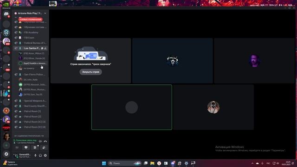Image resolution: width=297 pixels, height=167 pixels.
Task: Disconnect from voice with hang-up icon
Action: 45,141
